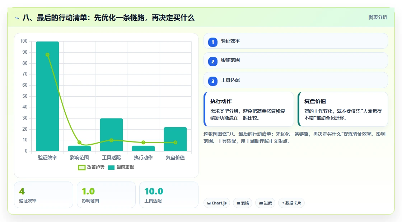
Task: Click the teal 当前表现 legend swatch
Action: tap(111, 168)
